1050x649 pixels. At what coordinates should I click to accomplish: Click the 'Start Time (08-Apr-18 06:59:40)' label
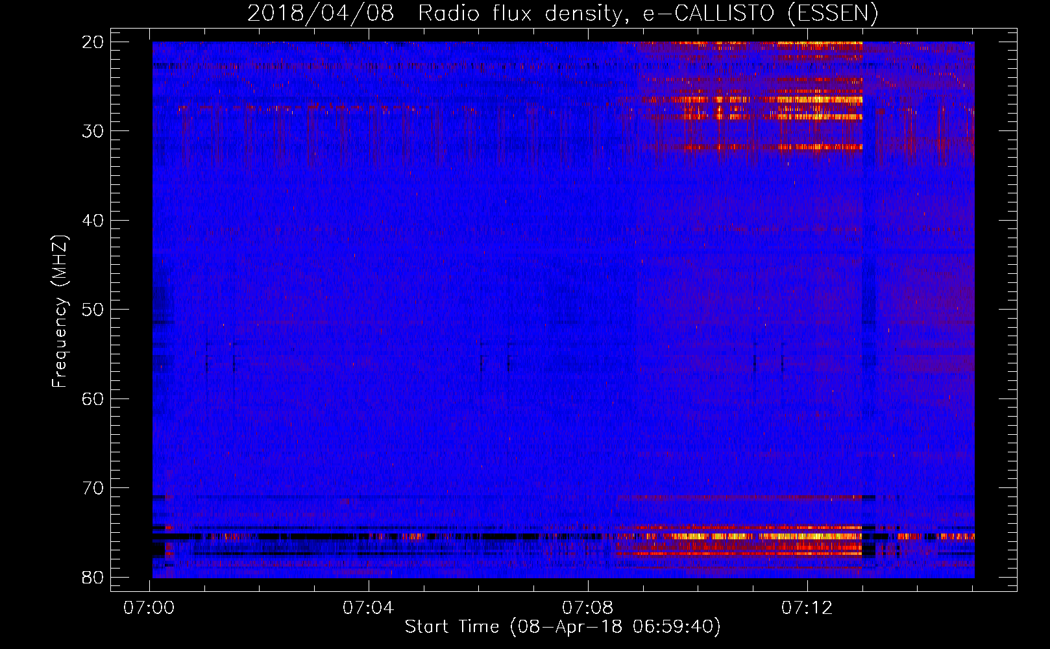[563, 627]
